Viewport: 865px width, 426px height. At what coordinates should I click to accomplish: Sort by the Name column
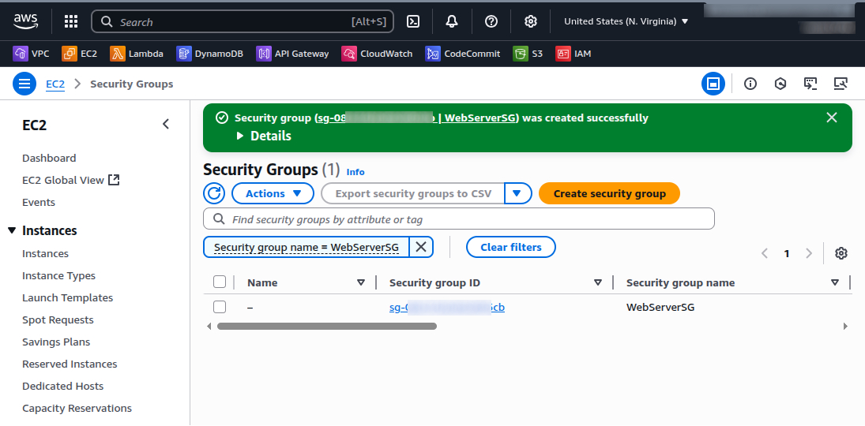361,282
